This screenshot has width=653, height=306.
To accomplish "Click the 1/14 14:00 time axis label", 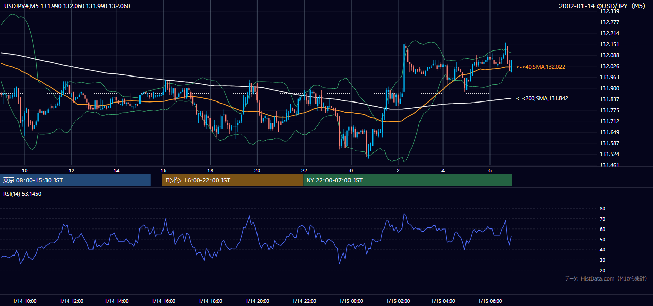I will tap(116, 301).
